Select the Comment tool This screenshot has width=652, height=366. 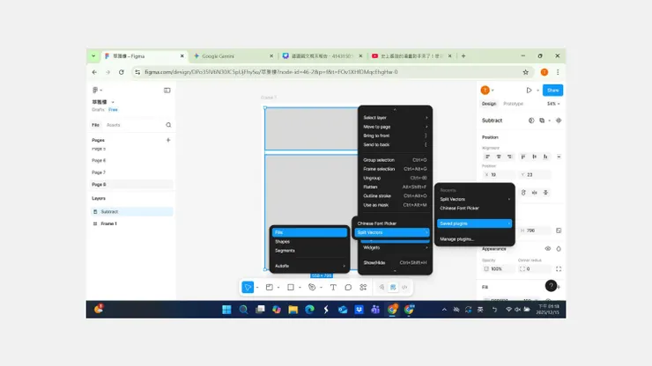pyautogui.click(x=348, y=287)
